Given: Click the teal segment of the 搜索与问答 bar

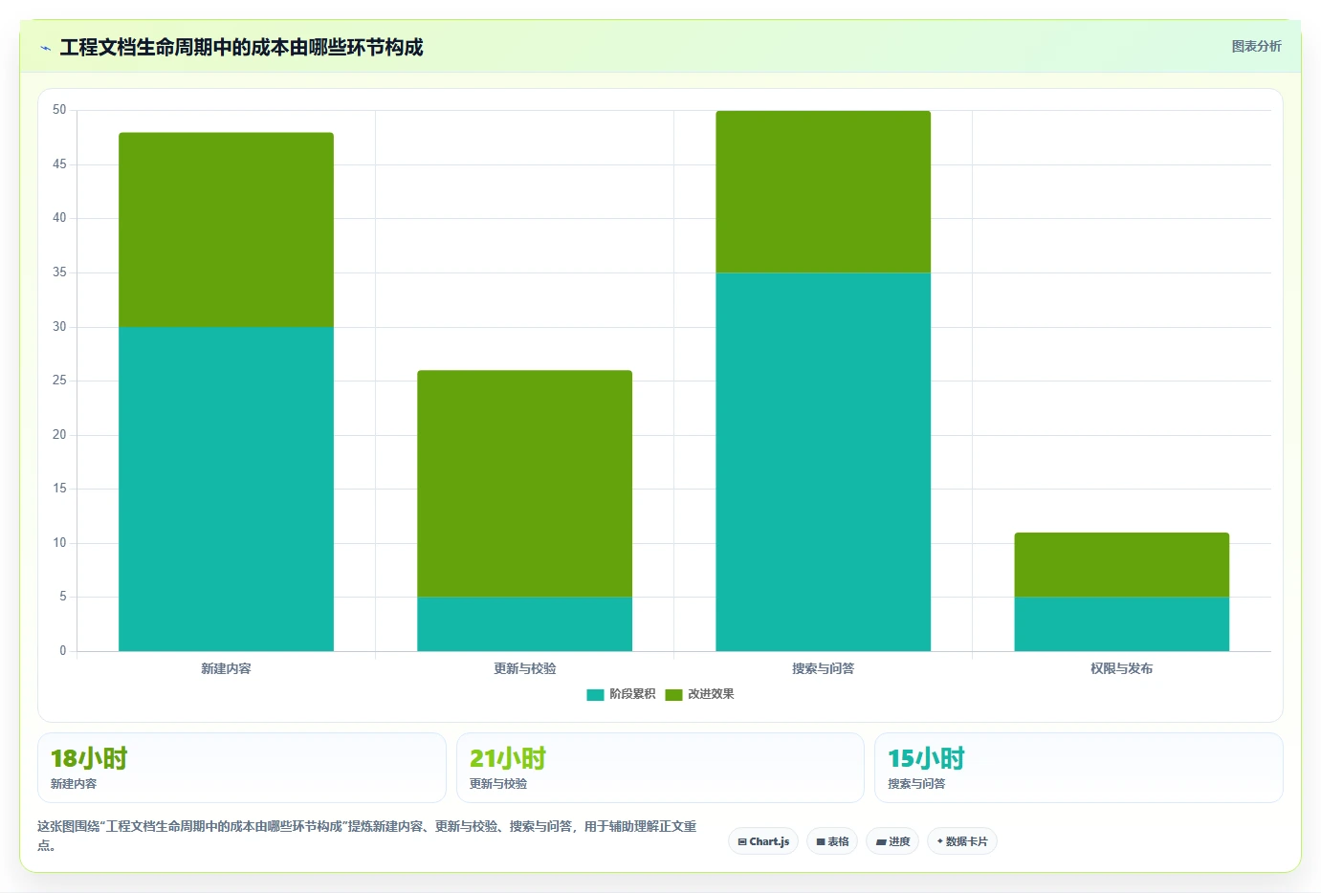Looking at the screenshot, I should (x=823, y=462).
